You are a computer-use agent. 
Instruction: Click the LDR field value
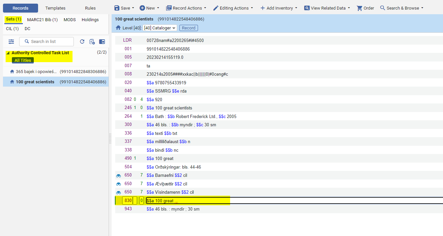click(x=175, y=41)
